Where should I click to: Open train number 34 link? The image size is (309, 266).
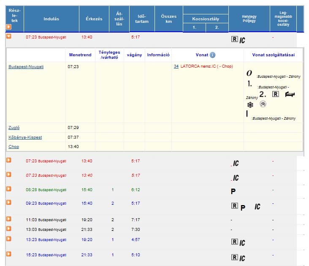point(176,66)
